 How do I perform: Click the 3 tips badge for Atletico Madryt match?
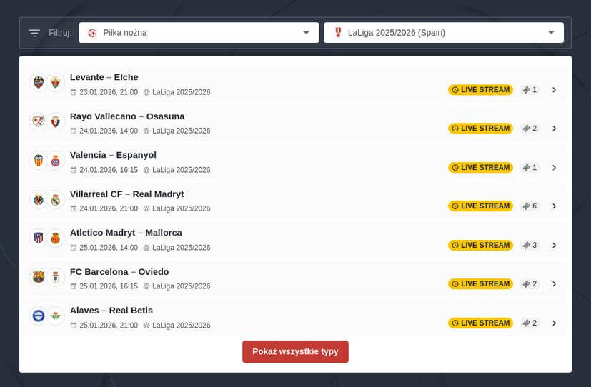tap(530, 245)
